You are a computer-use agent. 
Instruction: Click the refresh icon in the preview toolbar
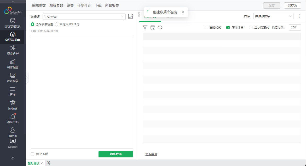coord(160,27)
